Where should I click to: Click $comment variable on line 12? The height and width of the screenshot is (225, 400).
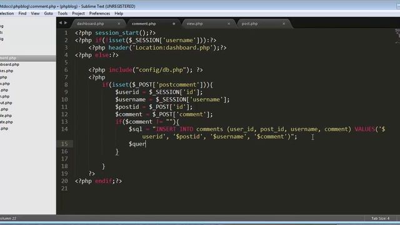click(x=129, y=114)
